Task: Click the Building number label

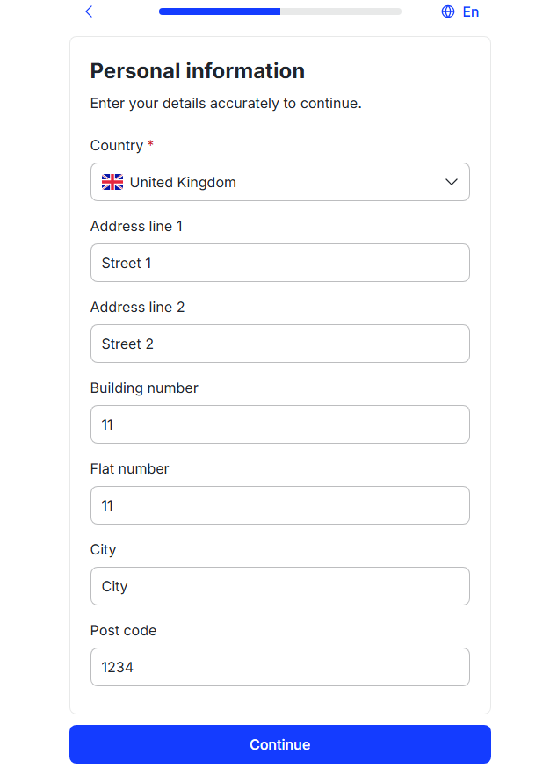Action: click(x=144, y=388)
